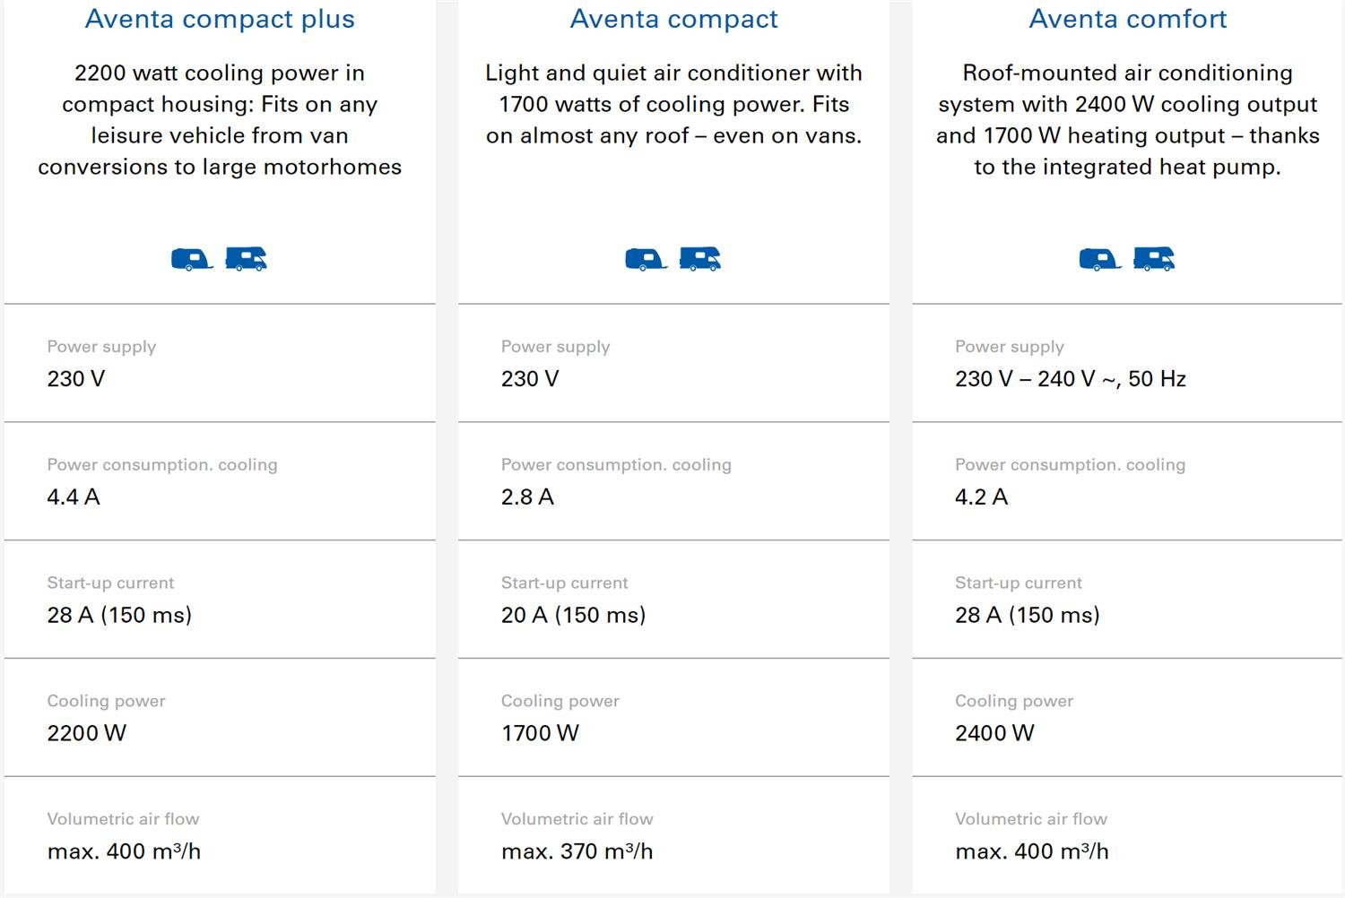Click the 2.8 A power consumption value
1345x898 pixels.
527,497
